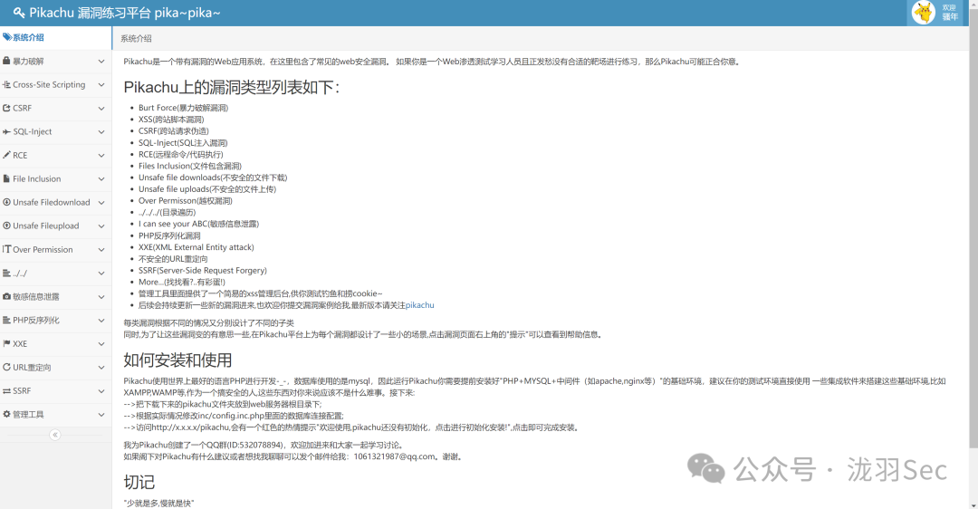978x509 pixels.
Task: Click the lock icon beside 暴力破解
Action: point(6,61)
